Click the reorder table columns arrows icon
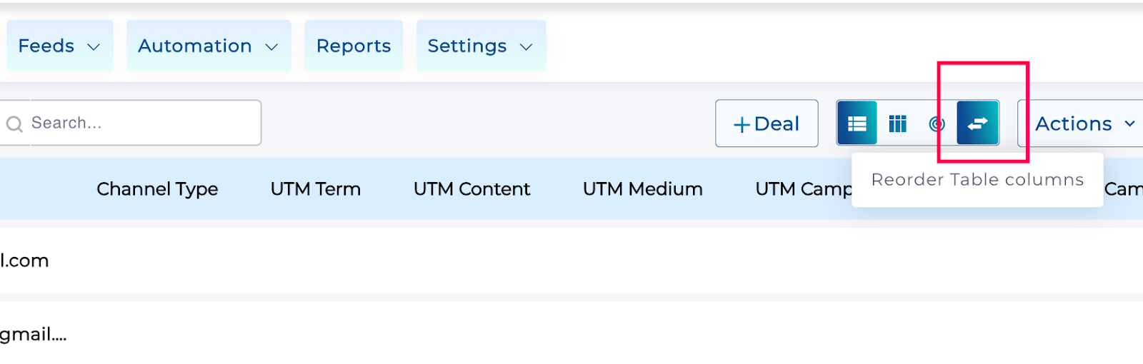 coord(978,123)
